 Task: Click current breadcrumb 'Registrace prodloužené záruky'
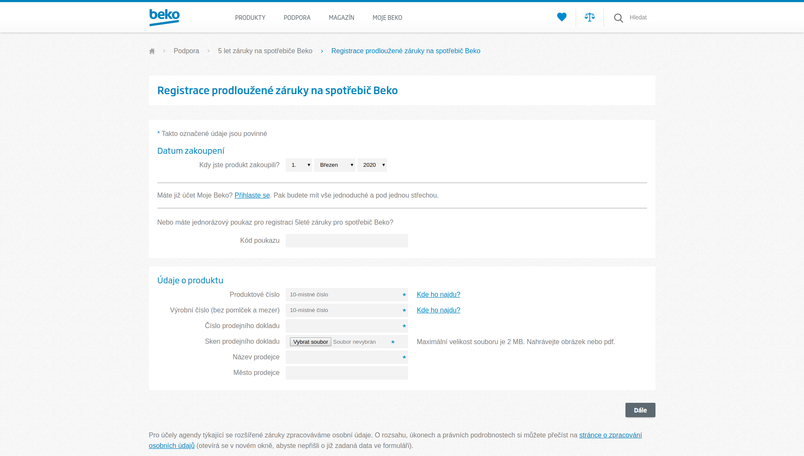[x=406, y=51]
